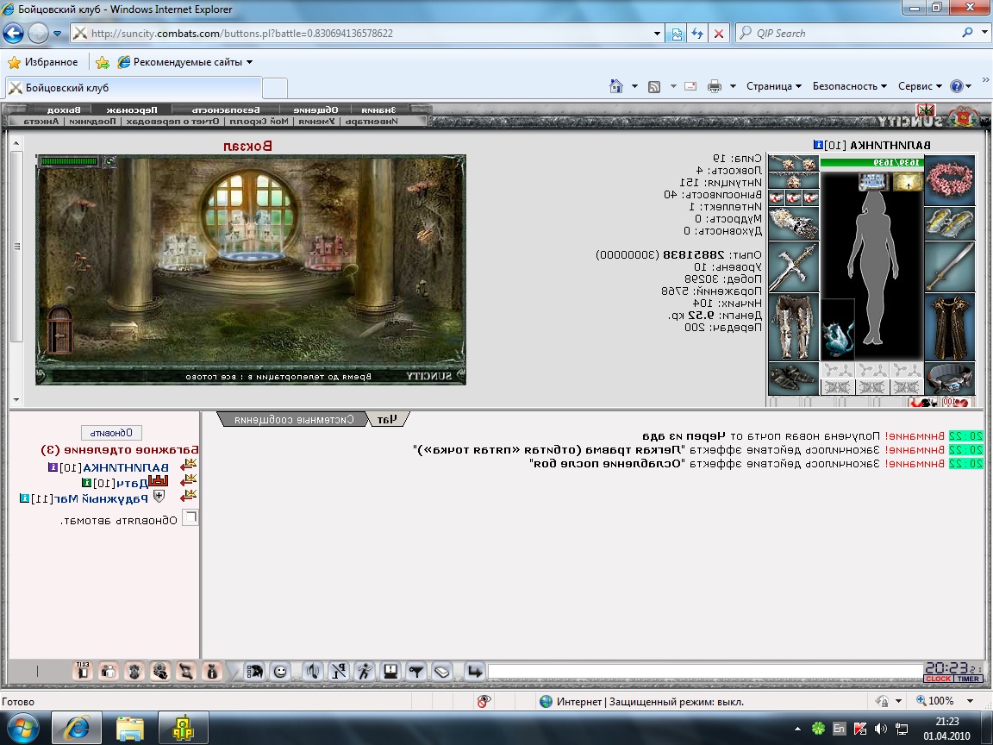The width and height of the screenshot is (993, 745).
Task: Refresh the location with the green arrows icon
Action: (x=109, y=161)
